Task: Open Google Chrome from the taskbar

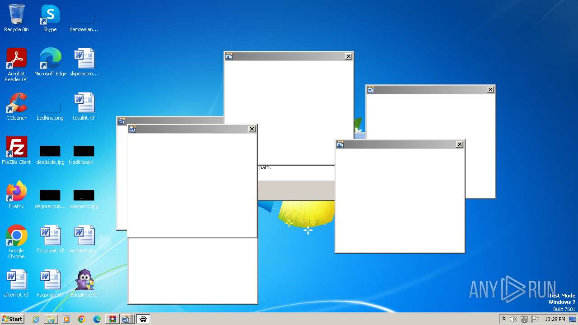Action: [x=82, y=319]
